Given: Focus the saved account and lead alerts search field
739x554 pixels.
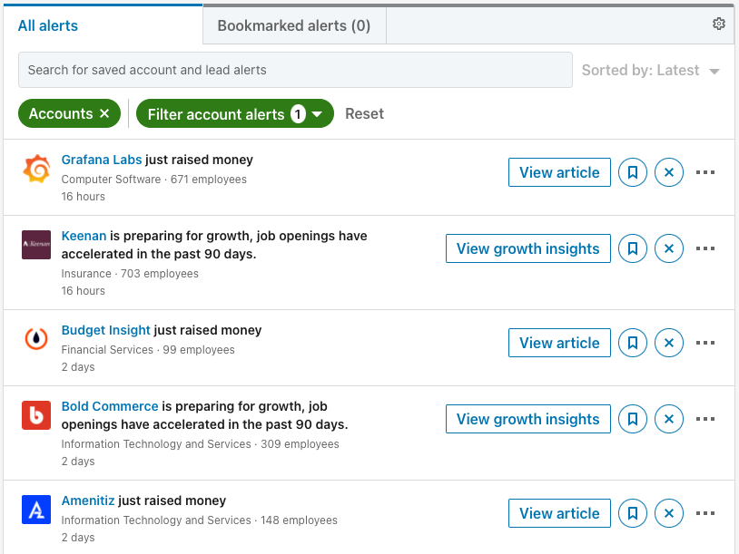Looking at the screenshot, I should click(x=295, y=70).
